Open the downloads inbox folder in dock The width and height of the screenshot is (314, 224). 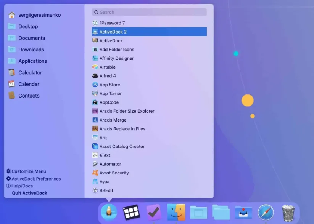[243, 212]
